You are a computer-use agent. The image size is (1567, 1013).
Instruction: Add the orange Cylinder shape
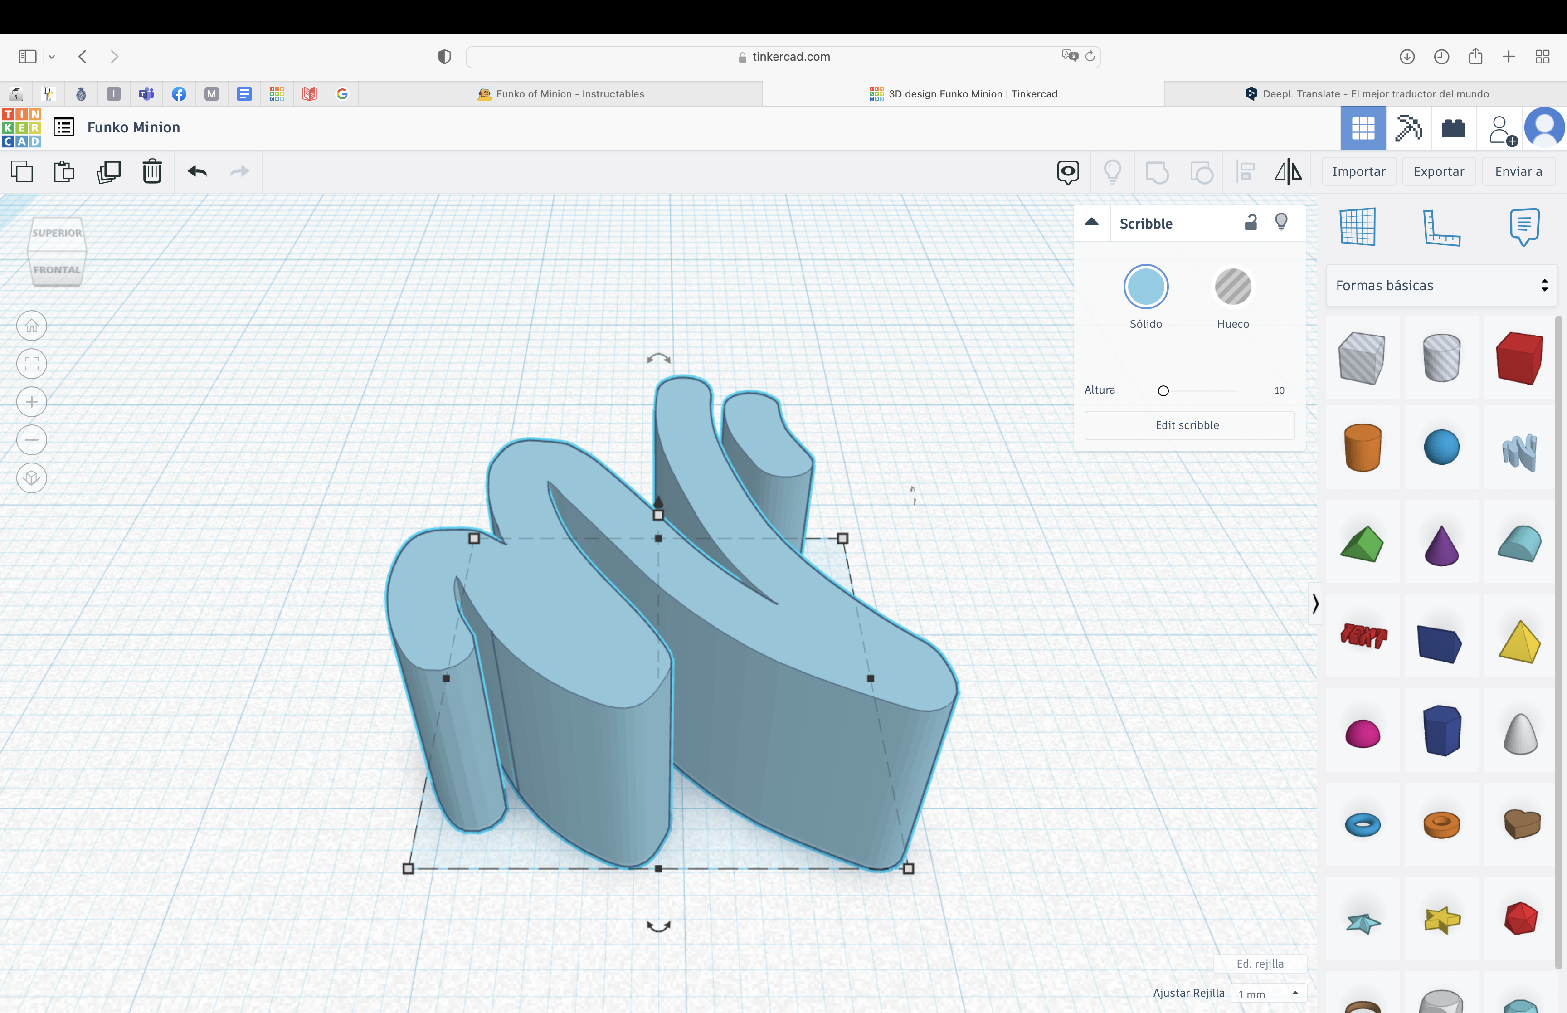pos(1363,447)
